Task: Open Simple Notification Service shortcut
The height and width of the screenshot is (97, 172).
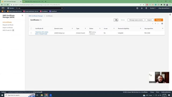Action: point(31,11)
